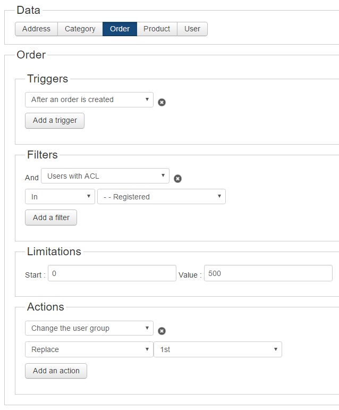Viewport: 339px width, 410px height.
Task: Expand the trigger type dropdown
Action: click(x=89, y=99)
